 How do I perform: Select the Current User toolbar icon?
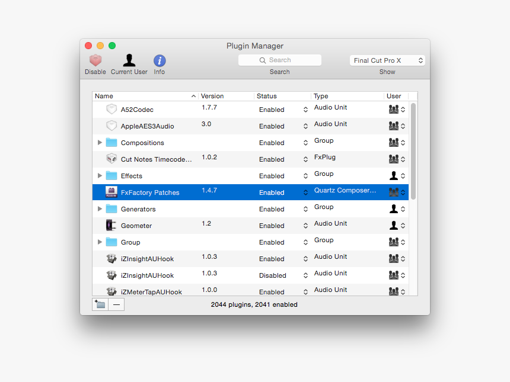tap(129, 61)
